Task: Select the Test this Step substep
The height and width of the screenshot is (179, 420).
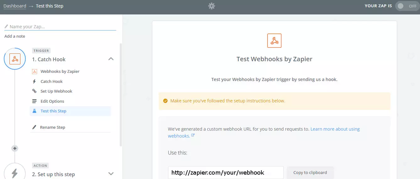Action: [x=70, y=111]
